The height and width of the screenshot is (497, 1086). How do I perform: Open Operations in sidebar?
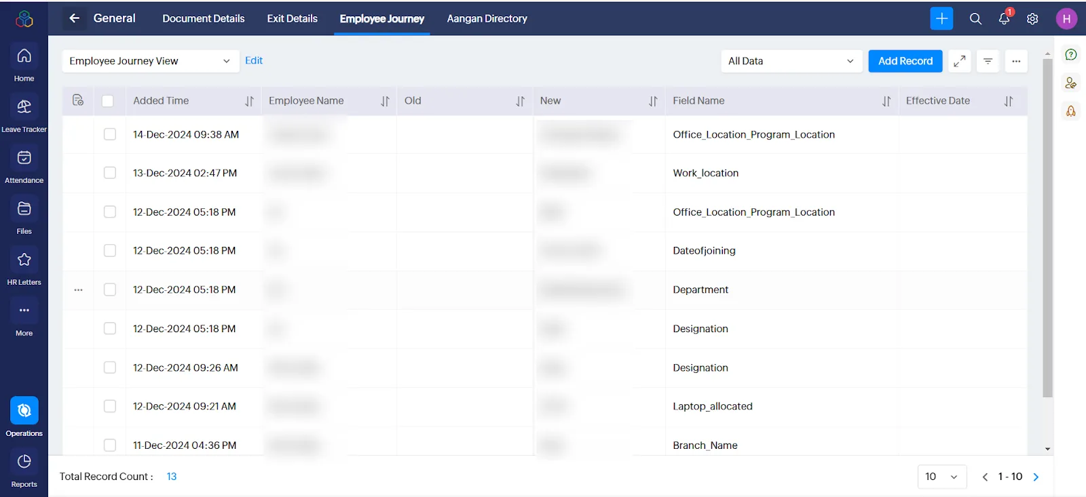coord(24,417)
